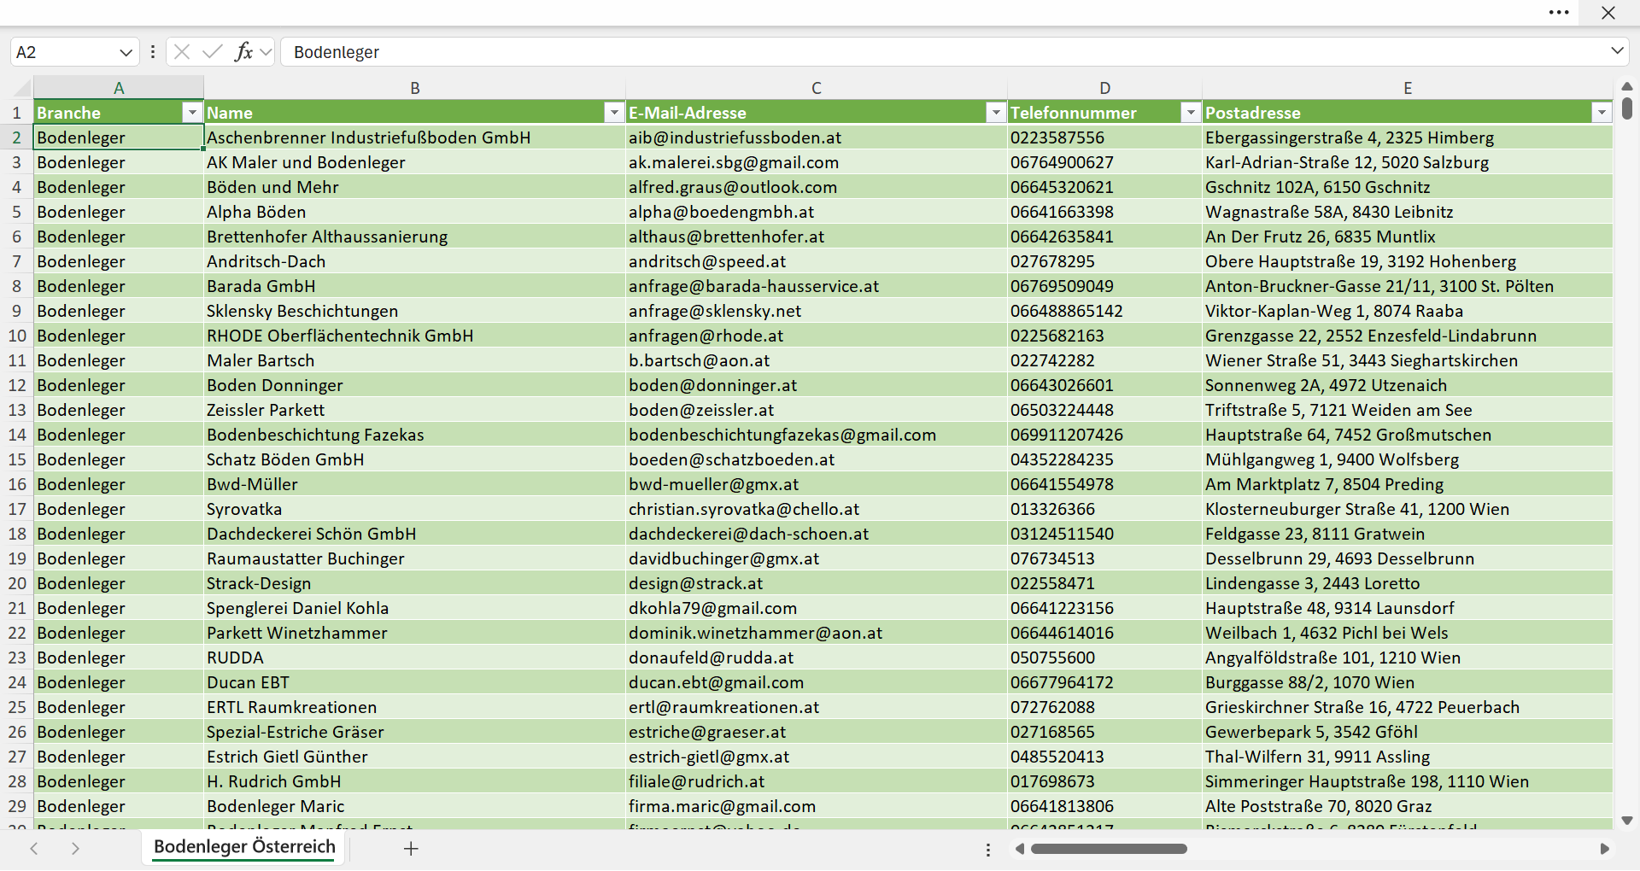Select column A header
Image resolution: width=1640 pixels, height=871 pixels.
pos(119,87)
